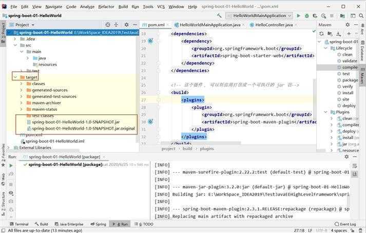
Task: Click gutter icon on line 30
Action: click(x=150, y=121)
